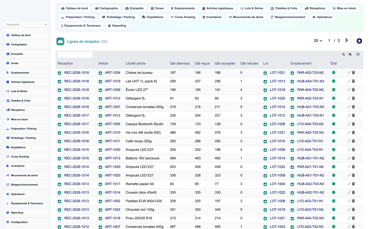
Task: Open Configuration in the left sidebar
Action: [19, 222]
